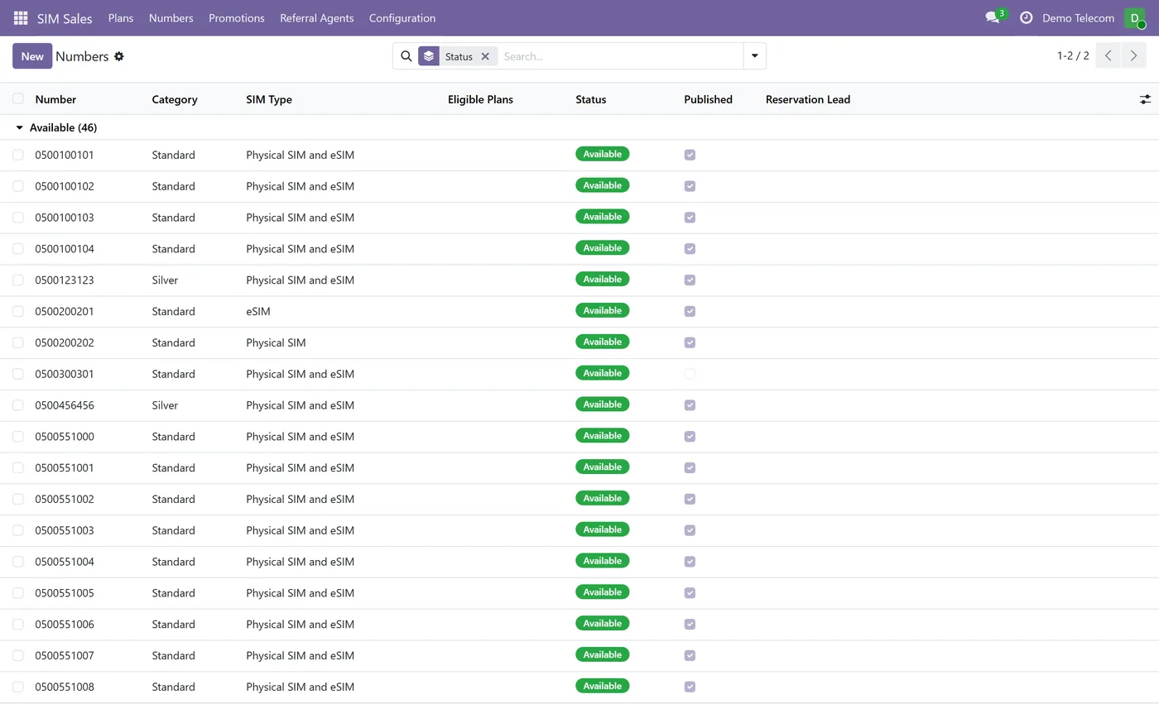Click Silver category of 0500456456

(x=165, y=405)
